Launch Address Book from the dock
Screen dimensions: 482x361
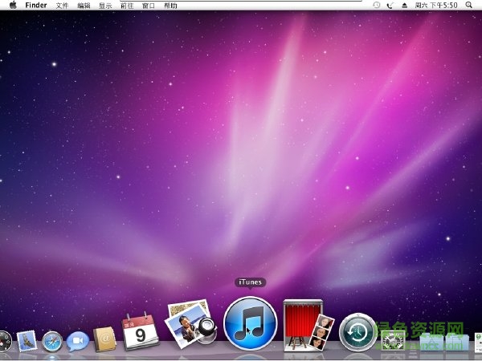105,339
